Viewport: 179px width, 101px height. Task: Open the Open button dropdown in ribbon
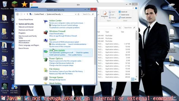click(116, 12)
